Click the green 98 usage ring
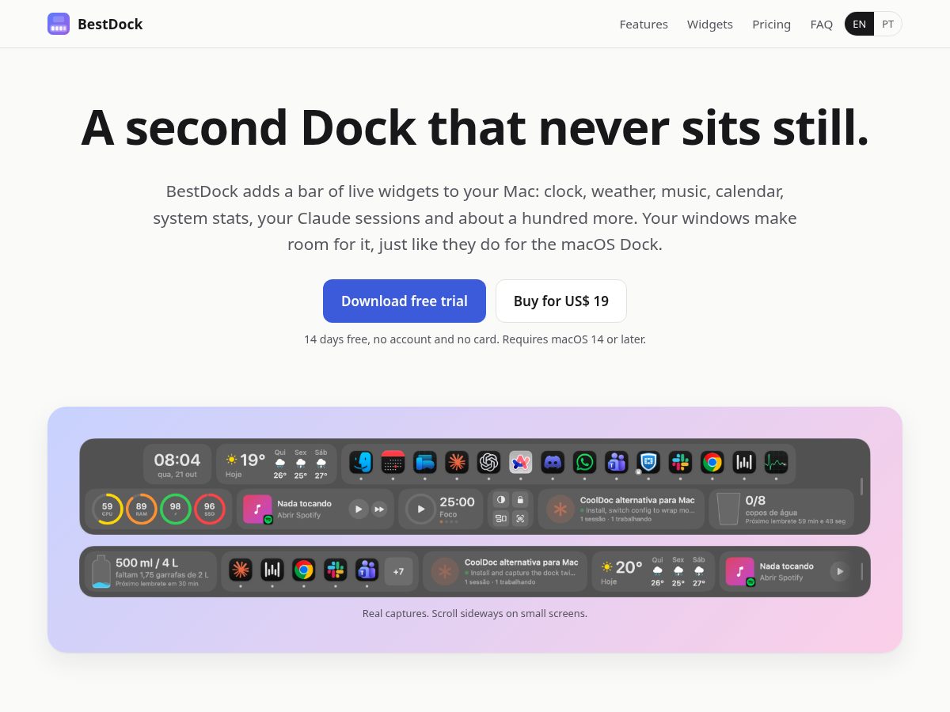Image resolution: width=950 pixels, height=712 pixels. 175,509
